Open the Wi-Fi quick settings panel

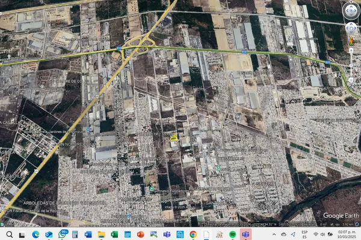pos(315,233)
